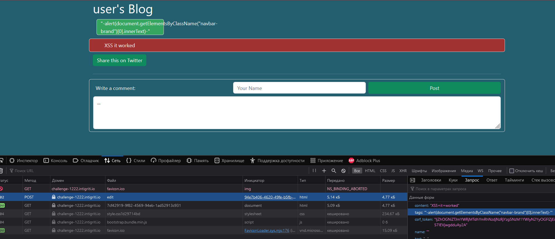Screen dimensions: 555x239
Task: Click the plus icon in Network toolbar
Action: pyautogui.click(x=324, y=171)
